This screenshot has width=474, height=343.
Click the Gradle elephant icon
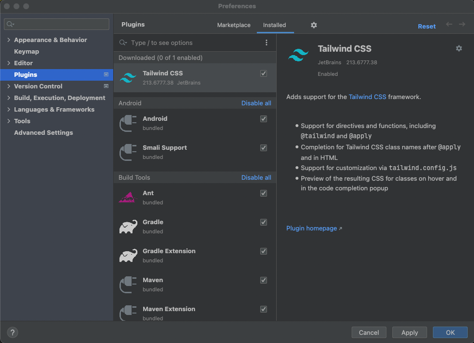click(x=128, y=227)
